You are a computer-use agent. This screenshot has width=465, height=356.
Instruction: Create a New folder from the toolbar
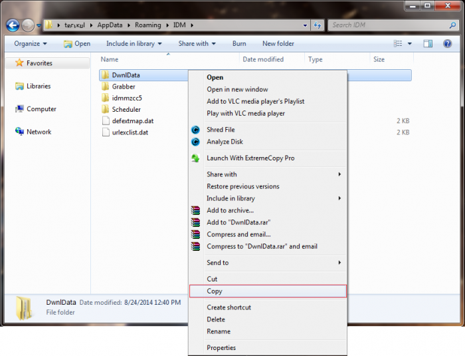(278, 44)
